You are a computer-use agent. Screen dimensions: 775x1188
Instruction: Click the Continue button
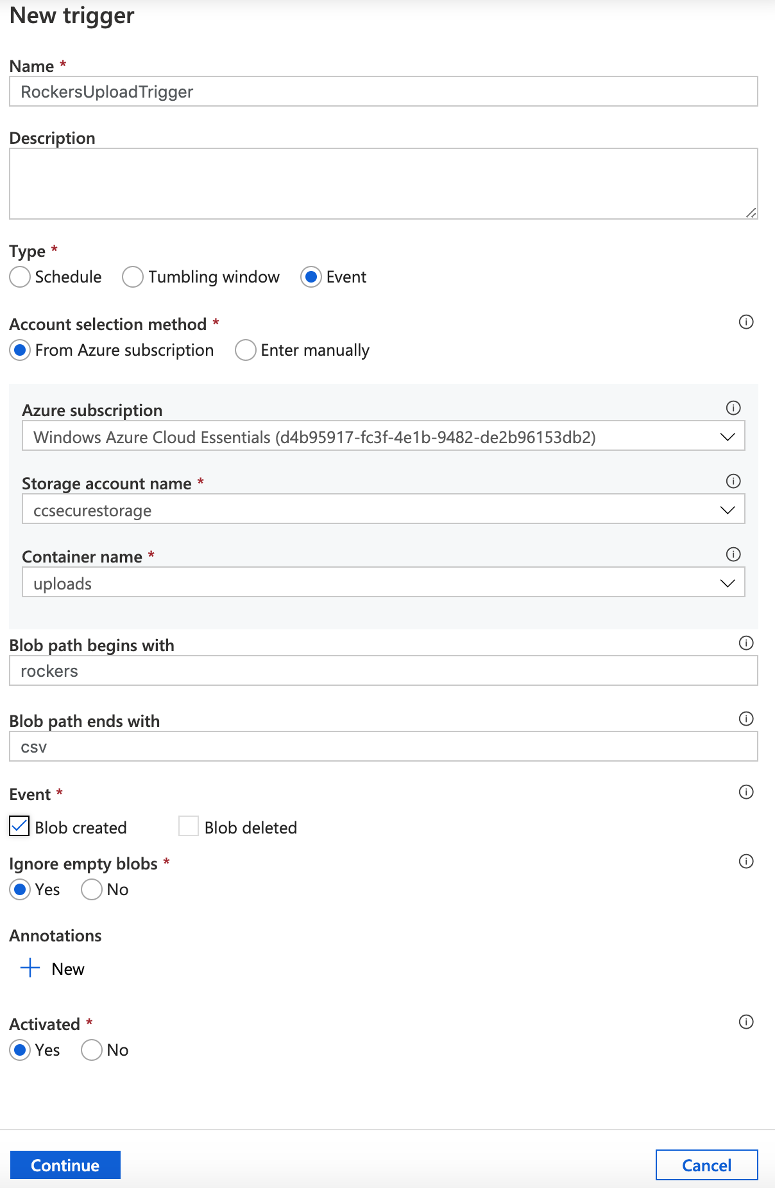[x=65, y=1165]
